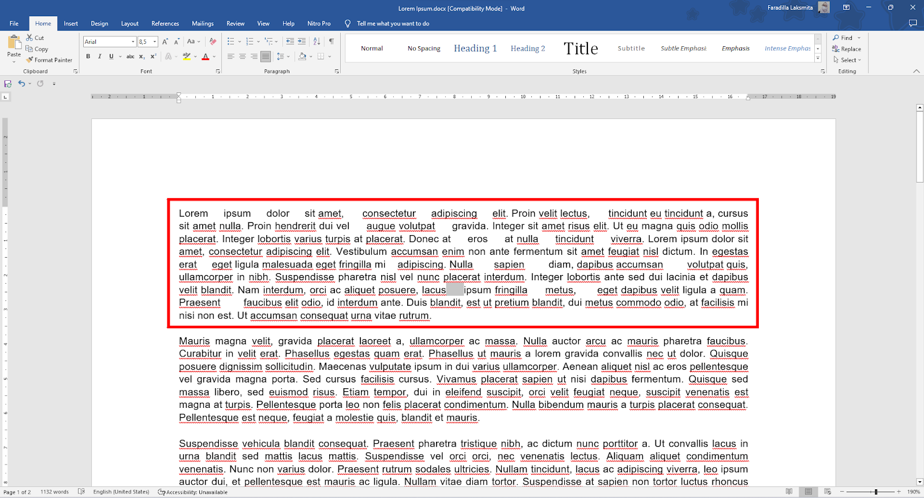Toggle italic formatting
The width and height of the screenshot is (924, 498).
click(99, 57)
